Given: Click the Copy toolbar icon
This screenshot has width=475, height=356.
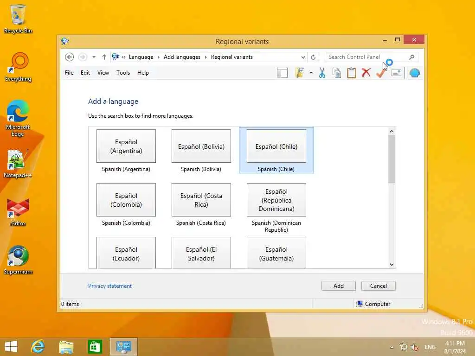Looking at the screenshot, I should tap(337, 73).
